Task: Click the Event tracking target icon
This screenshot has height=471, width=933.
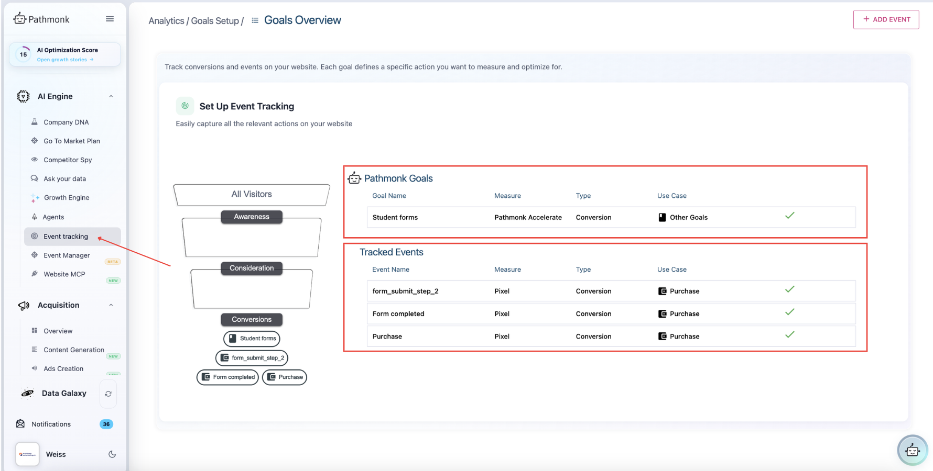Action: [x=35, y=236]
